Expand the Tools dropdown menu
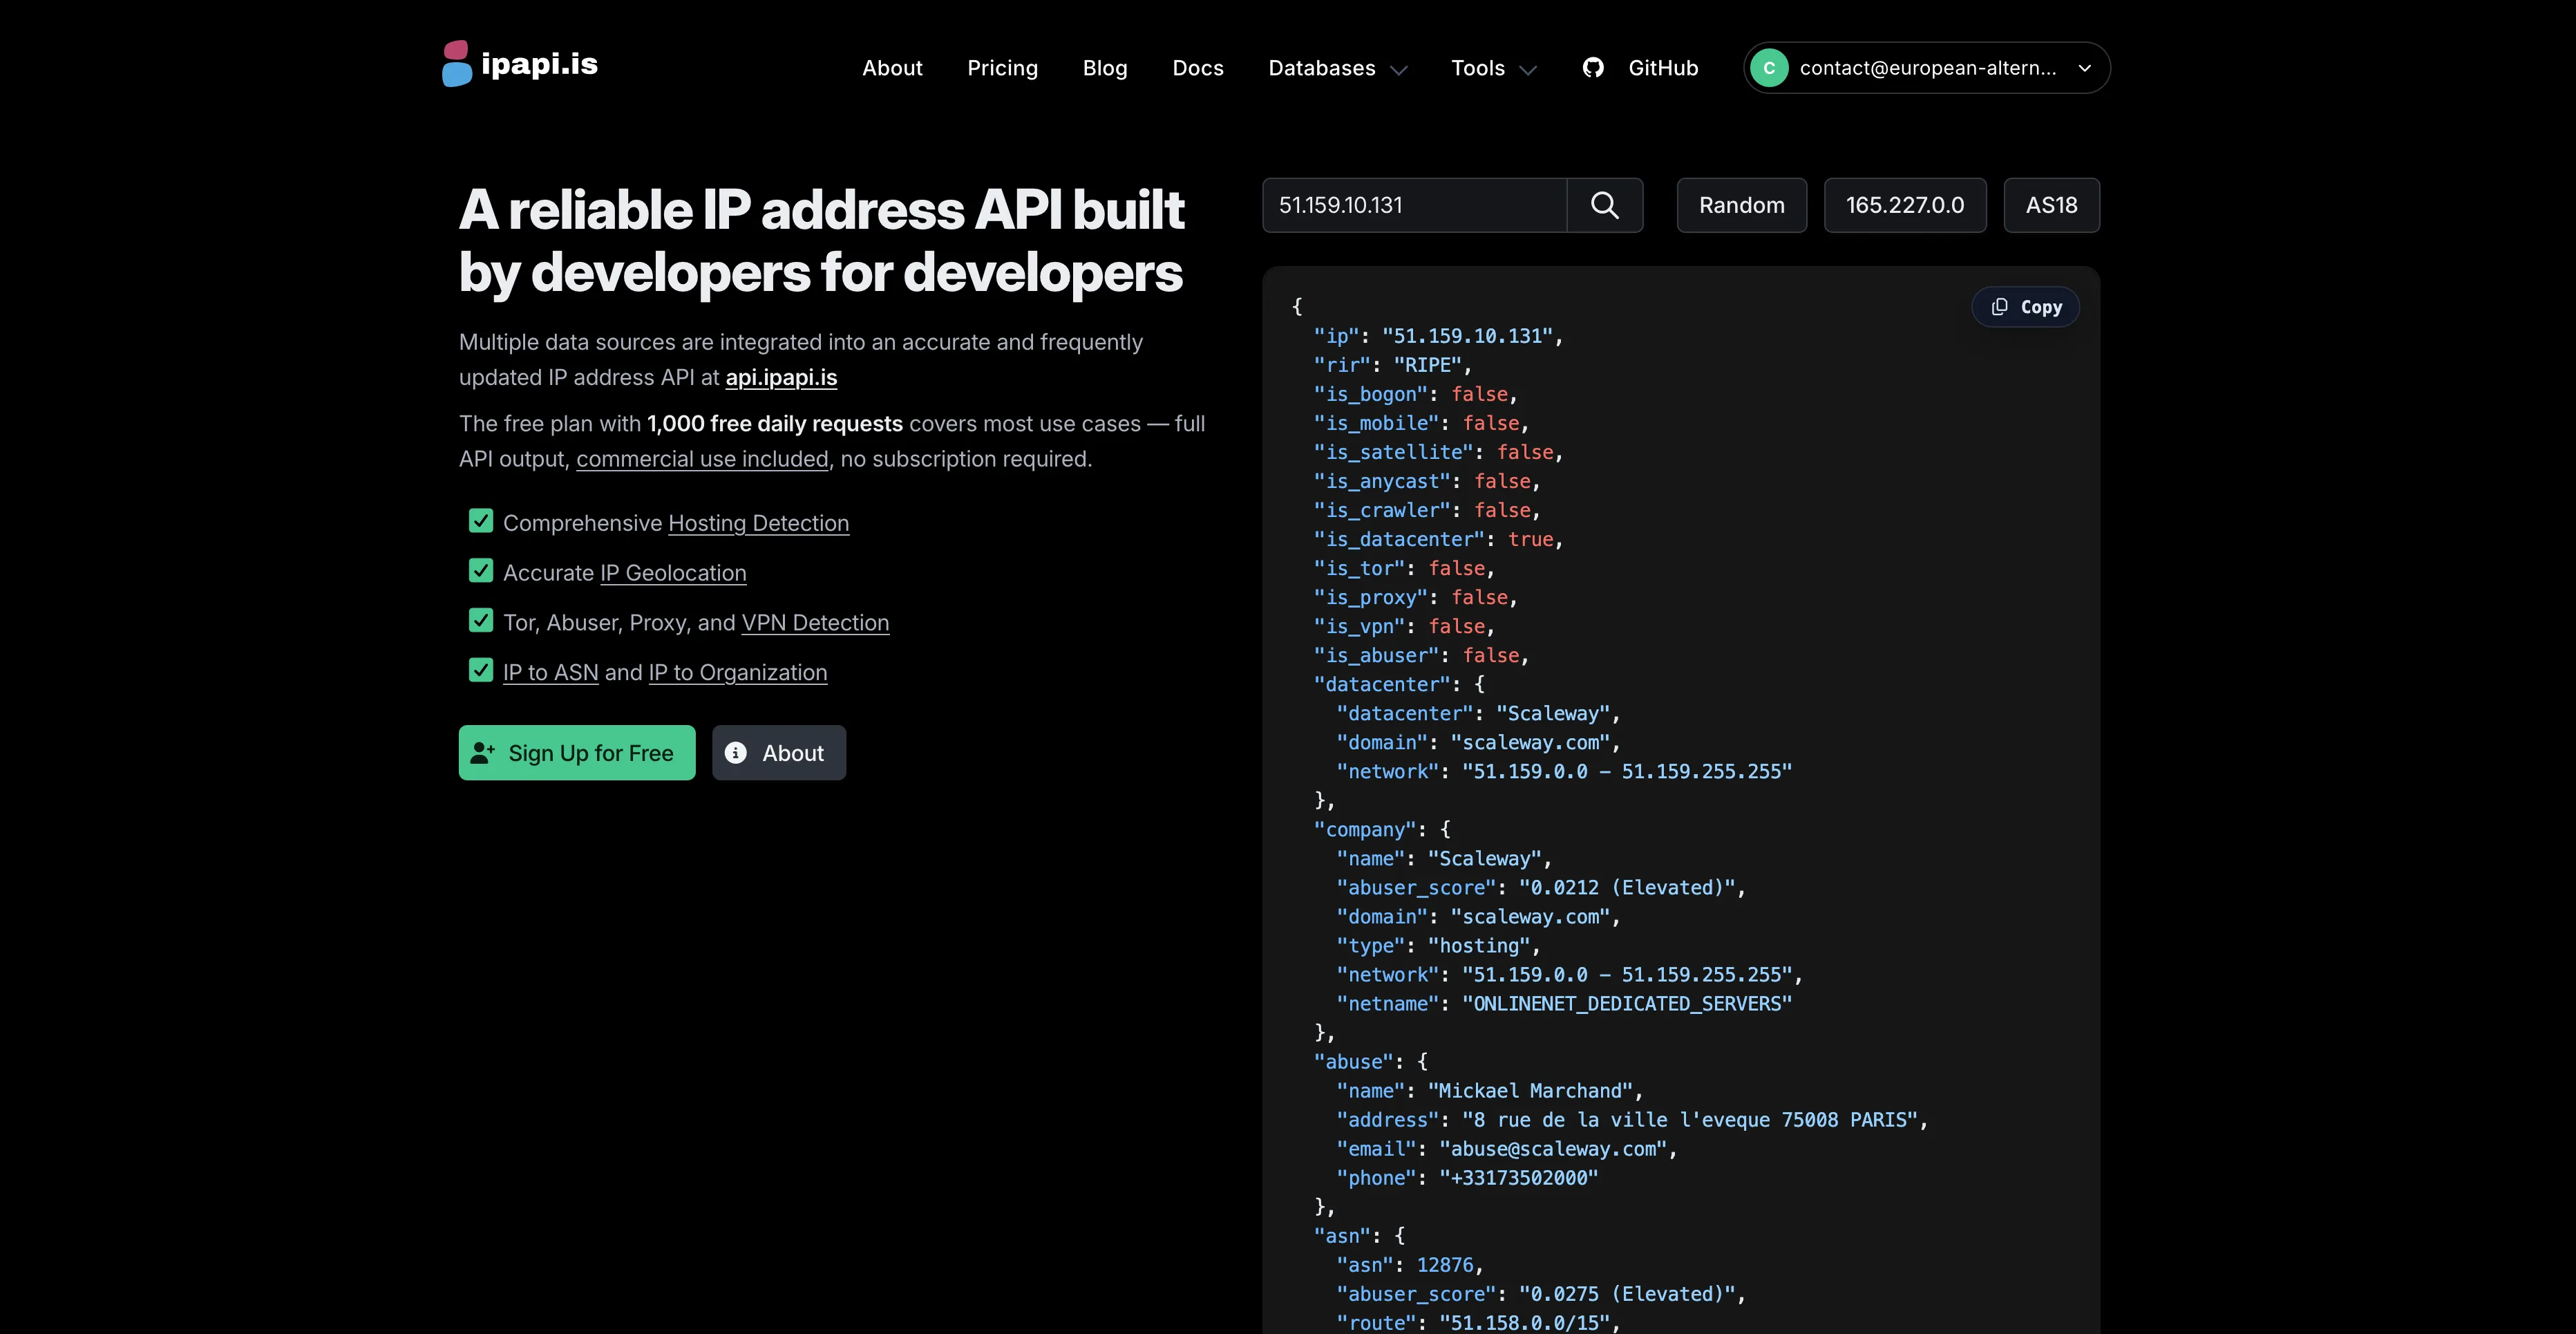This screenshot has width=2576, height=1334. (1494, 68)
